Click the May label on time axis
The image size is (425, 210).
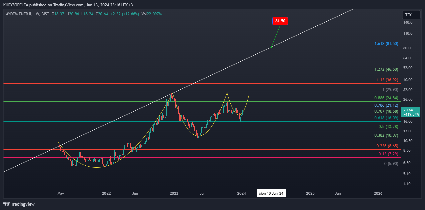pyautogui.click(x=61, y=193)
